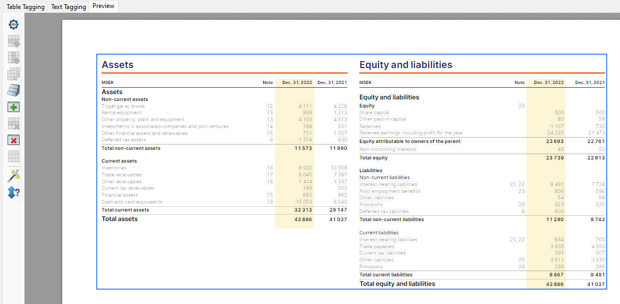Click the value 24 220 retained earnings
Image resolution: width=620 pixels, height=304 pixels.
tap(555, 133)
